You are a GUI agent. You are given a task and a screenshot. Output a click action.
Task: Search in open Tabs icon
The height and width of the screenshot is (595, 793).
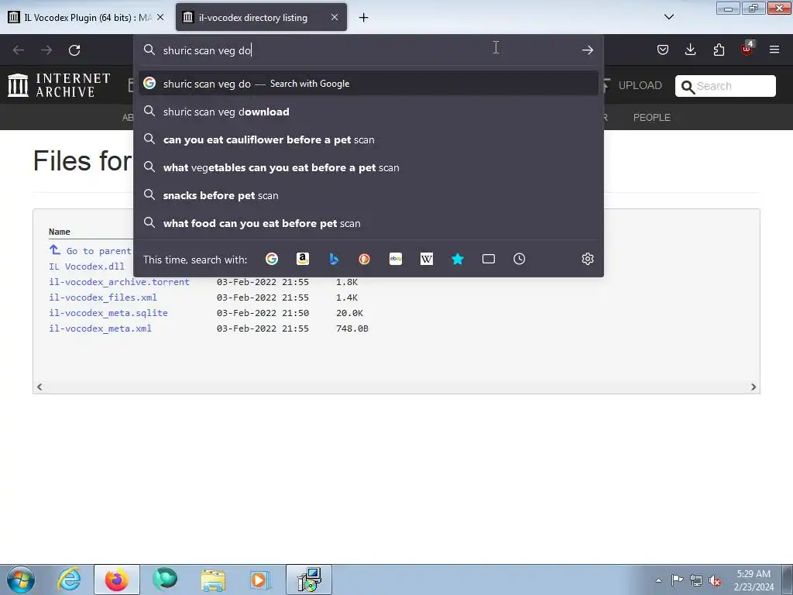pyautogui.click(x=489, y=259)
